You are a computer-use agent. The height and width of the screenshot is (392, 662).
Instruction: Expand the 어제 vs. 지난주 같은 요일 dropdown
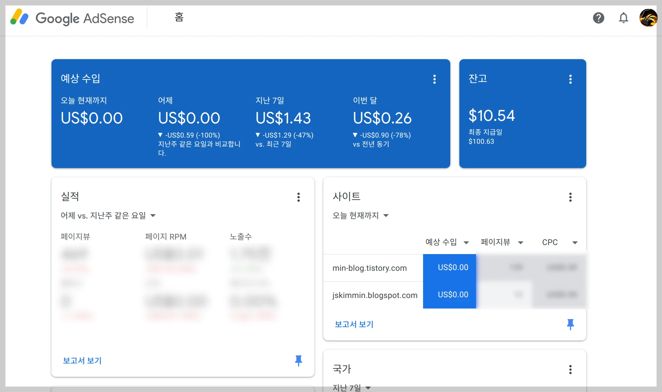[x=108, y=216]
